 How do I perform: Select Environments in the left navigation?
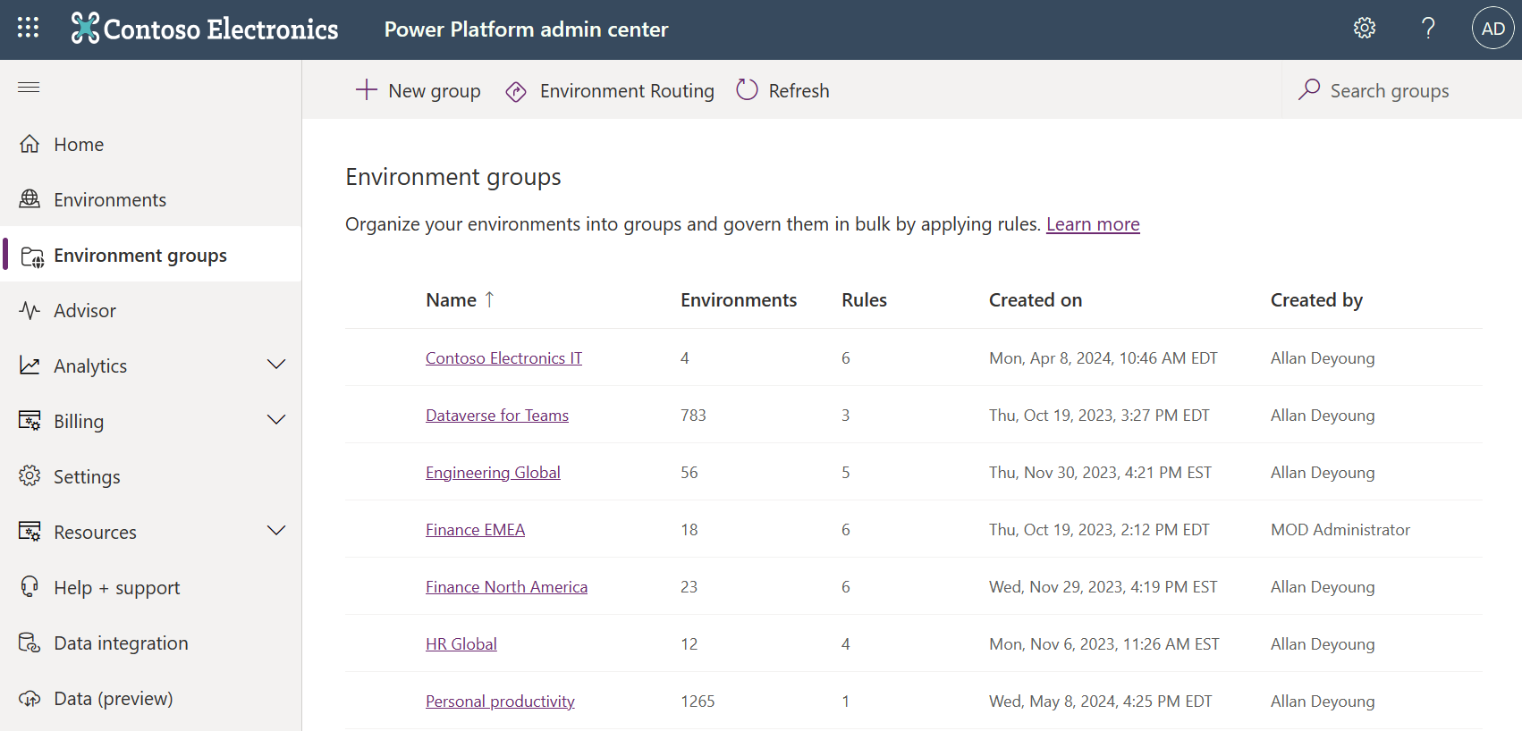tap(109, 200)
